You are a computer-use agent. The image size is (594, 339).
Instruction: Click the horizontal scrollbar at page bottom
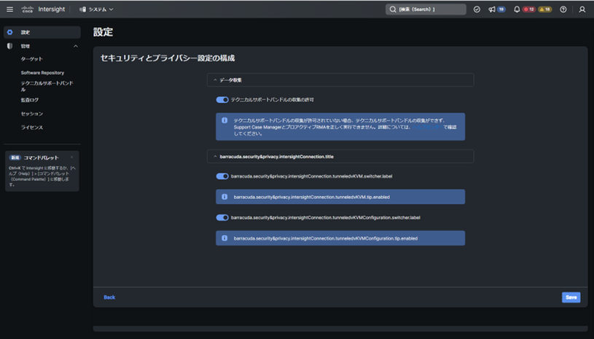pos(340,329)
